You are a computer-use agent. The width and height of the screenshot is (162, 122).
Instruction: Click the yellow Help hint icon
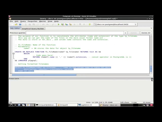pyautogui.click(x=90, y=24)
